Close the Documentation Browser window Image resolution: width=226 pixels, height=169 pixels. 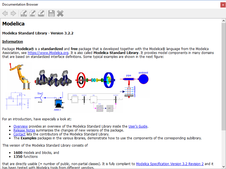[x=223, y=4]
